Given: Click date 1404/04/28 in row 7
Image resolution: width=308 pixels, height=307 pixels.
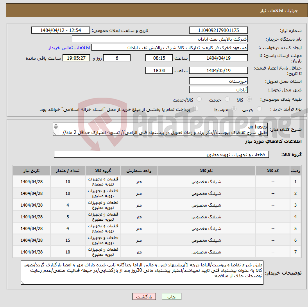Looking at the screenshot, I should pos(32,252).
